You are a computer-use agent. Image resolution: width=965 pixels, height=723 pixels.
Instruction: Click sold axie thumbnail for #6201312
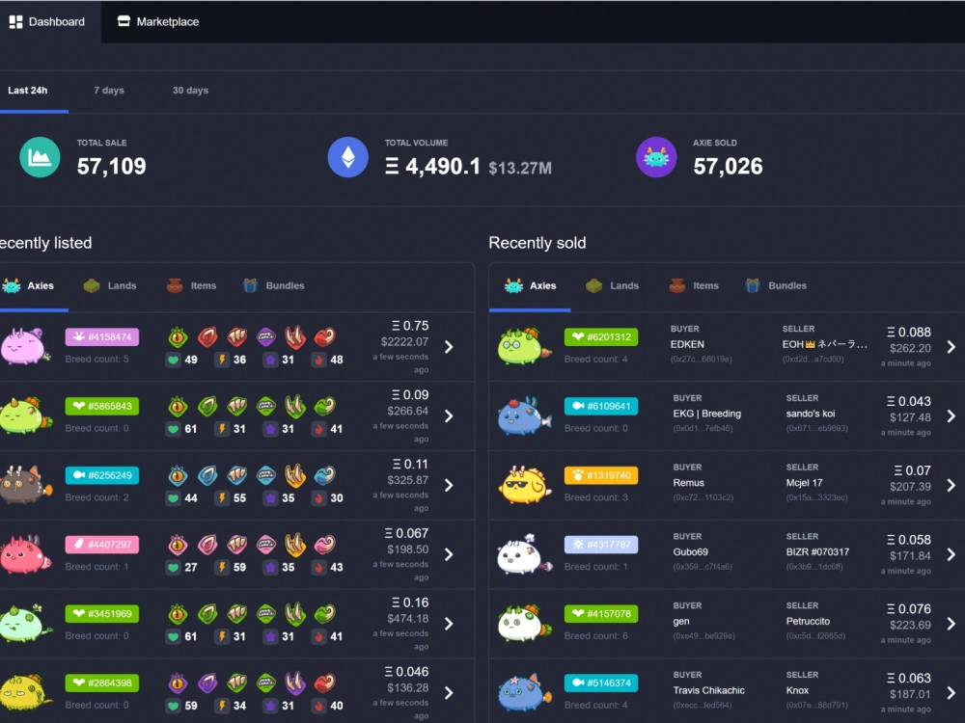pyautogui.click(x=524, y=347)
